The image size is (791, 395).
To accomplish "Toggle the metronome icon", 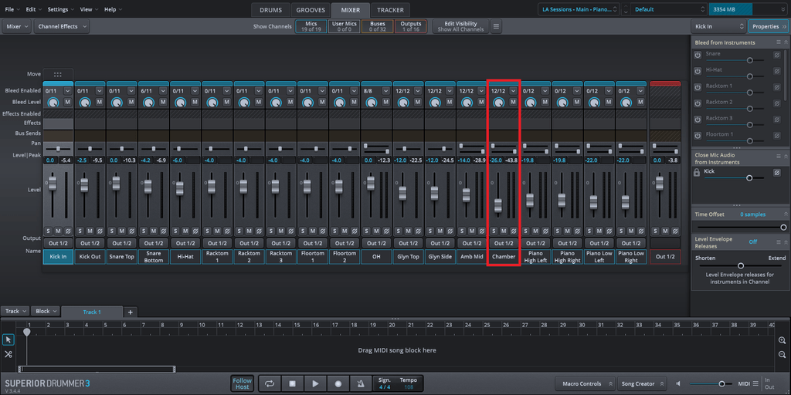I will tap(361, 383).
